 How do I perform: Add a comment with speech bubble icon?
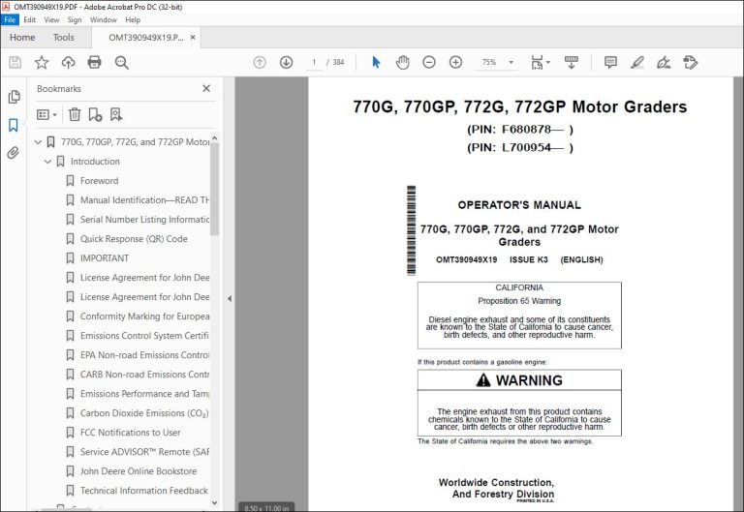coord(610,62)
